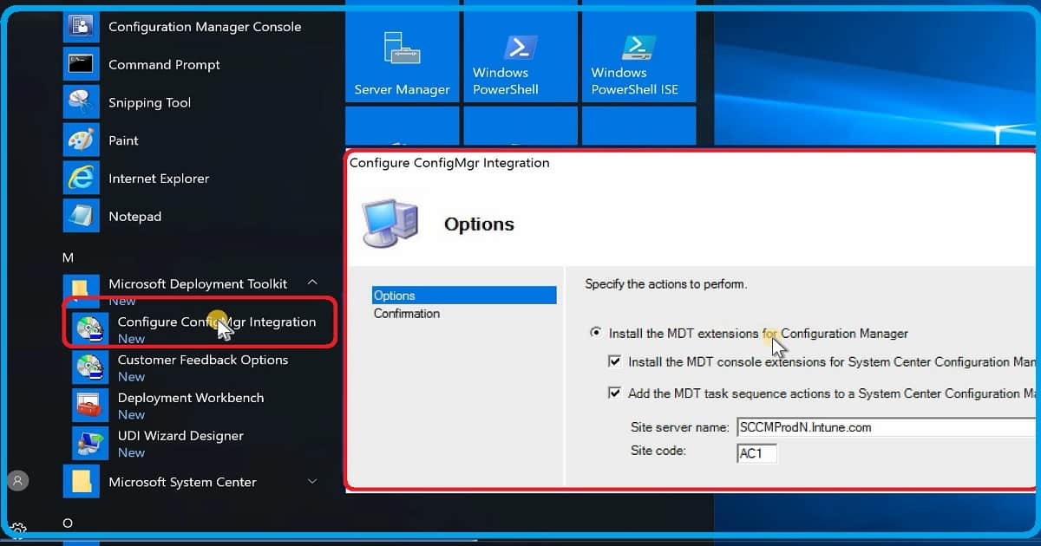Collapse the Microsoft Deployment Toolkit folder chevron
This screenshot has height=546, width=1041.
pos(312,283)
